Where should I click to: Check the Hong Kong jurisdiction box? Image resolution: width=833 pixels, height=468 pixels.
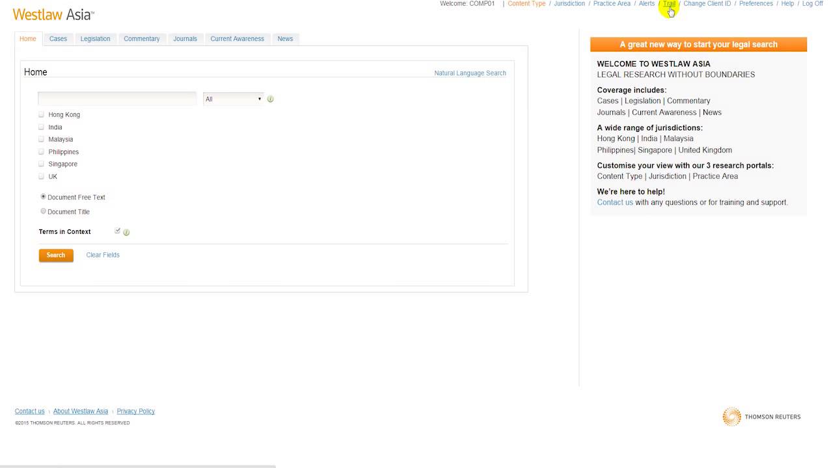[x=41, y=114]
